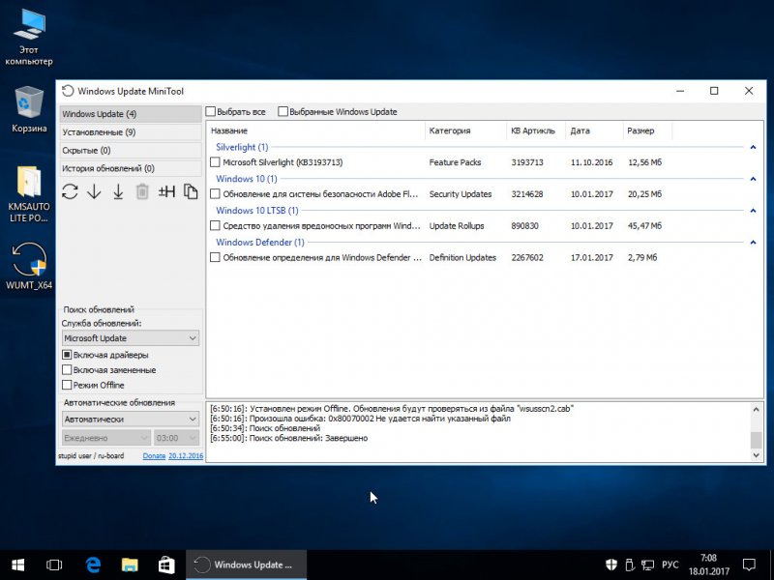This screenshot has width=774, height=580.
Task: Click the refresh (check for updates) icon
Action: click(70, 191)
